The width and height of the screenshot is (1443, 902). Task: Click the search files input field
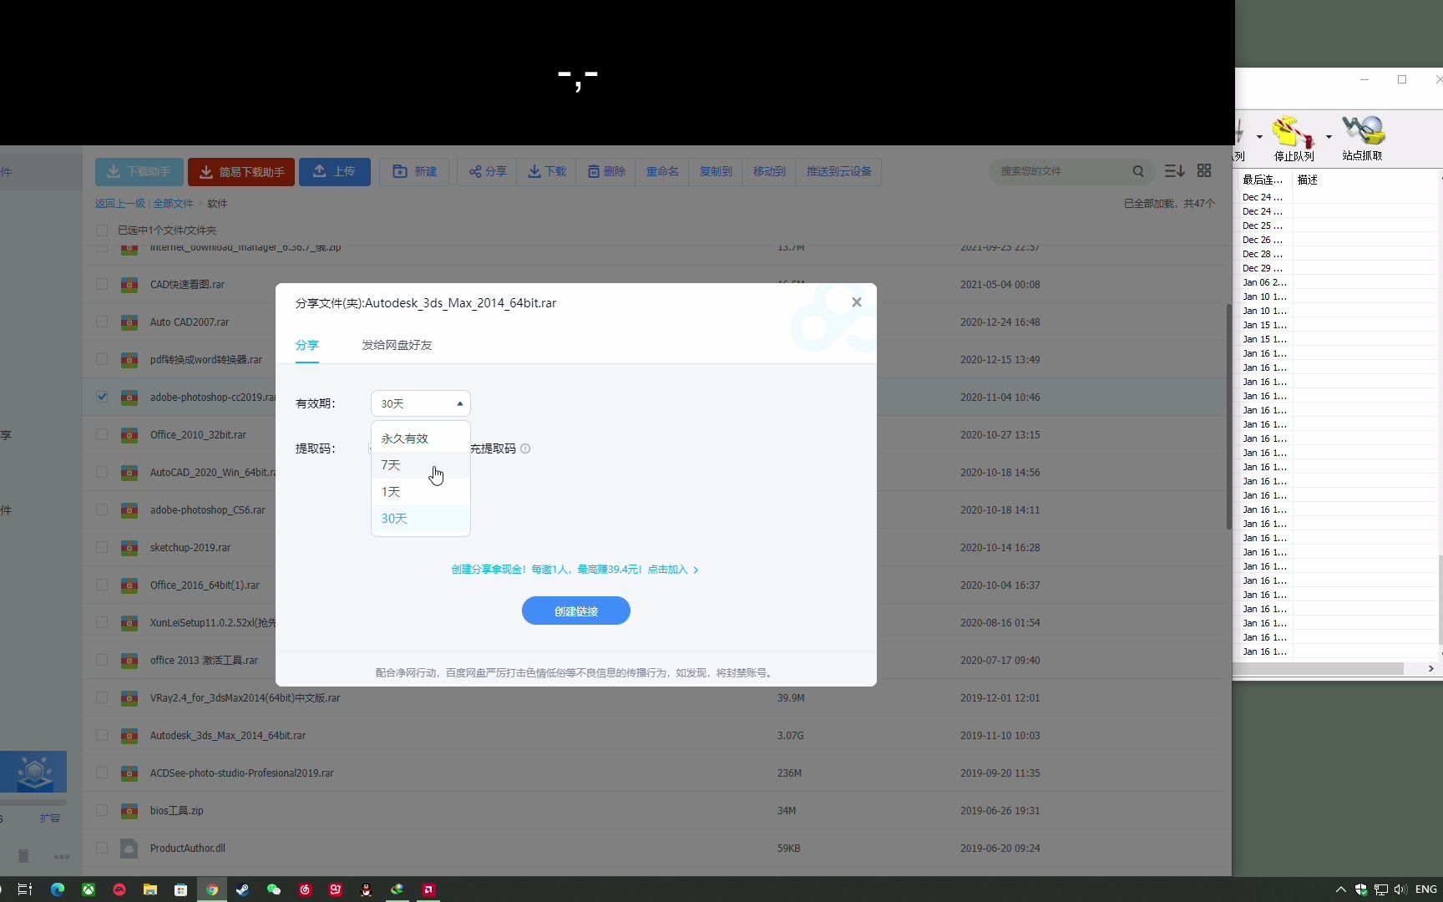[x=1061, y=171]
